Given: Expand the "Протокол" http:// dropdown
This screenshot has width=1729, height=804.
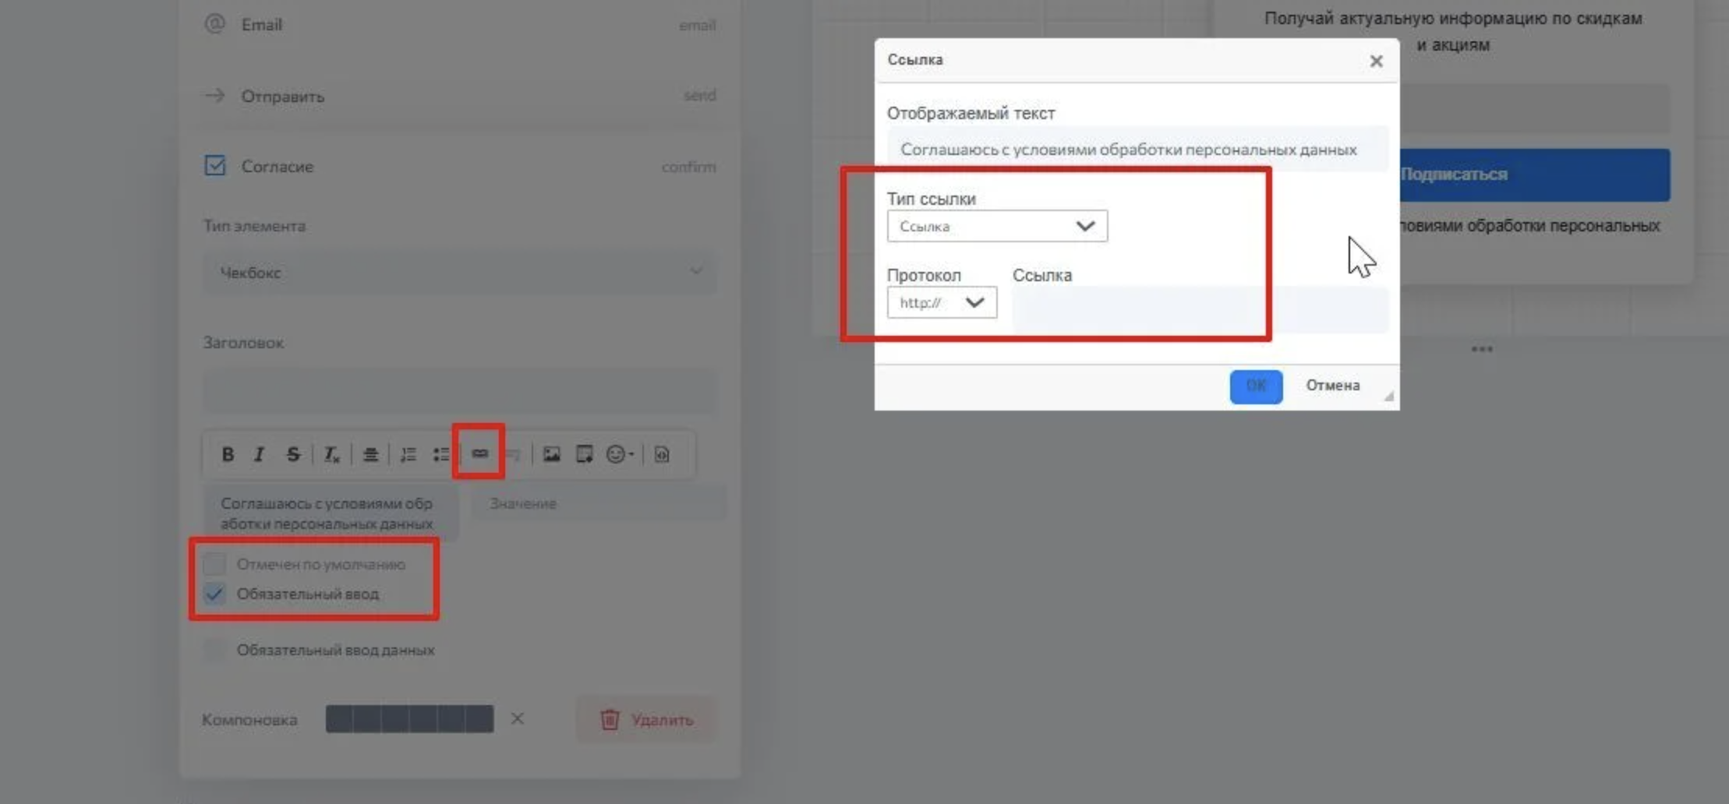Looking at the screenshot, I should [x=941, y=302].
